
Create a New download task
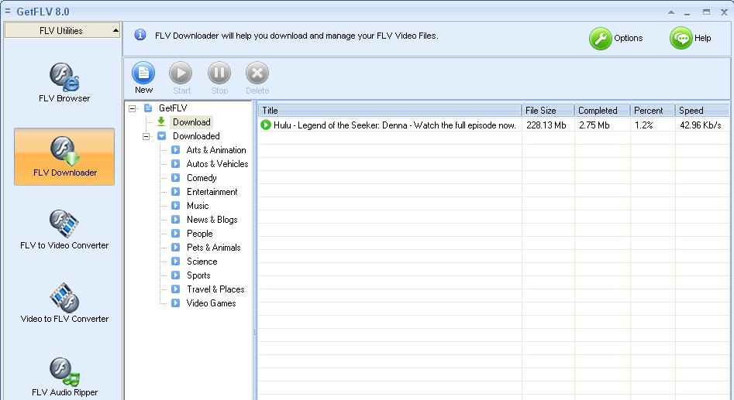coord(143,77)
